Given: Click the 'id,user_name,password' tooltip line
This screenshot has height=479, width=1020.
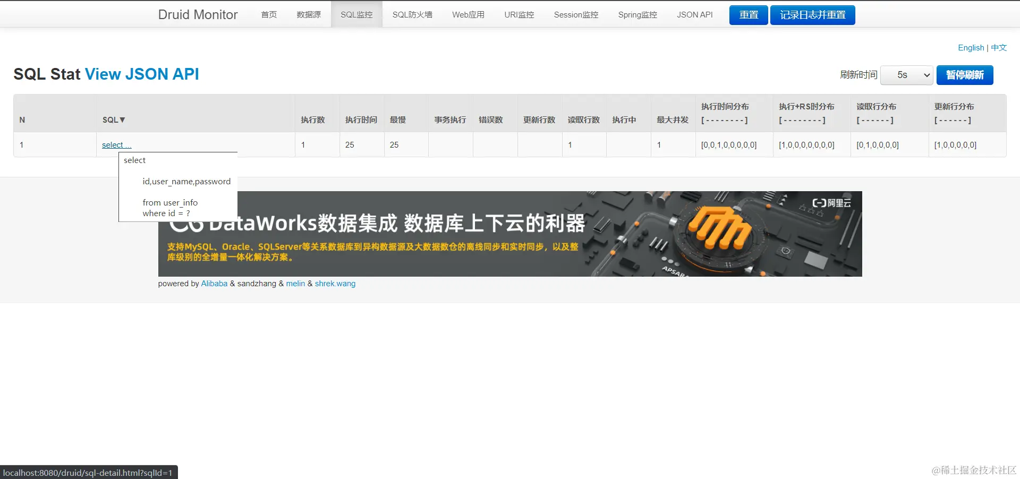Looking at the screenshot, I should coord(186,182).
